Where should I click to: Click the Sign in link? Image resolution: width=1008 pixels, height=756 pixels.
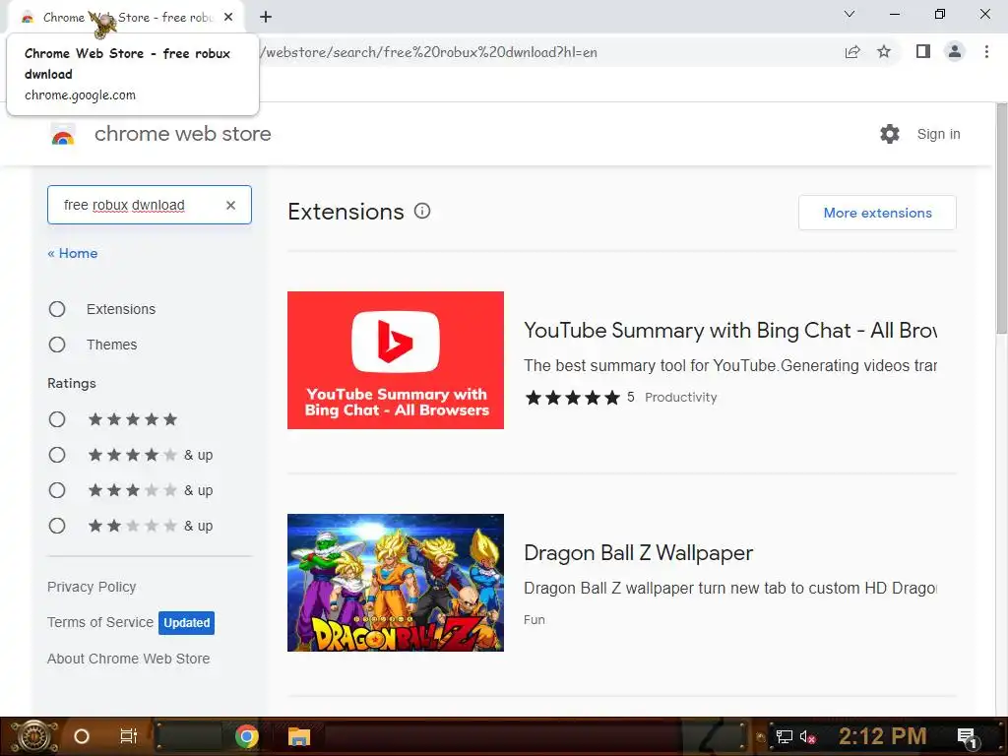(x=938, y=134)
